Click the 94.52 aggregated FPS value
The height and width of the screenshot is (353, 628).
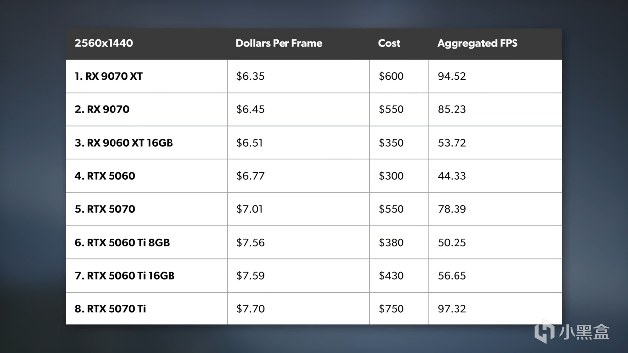[x=452, y=76]
